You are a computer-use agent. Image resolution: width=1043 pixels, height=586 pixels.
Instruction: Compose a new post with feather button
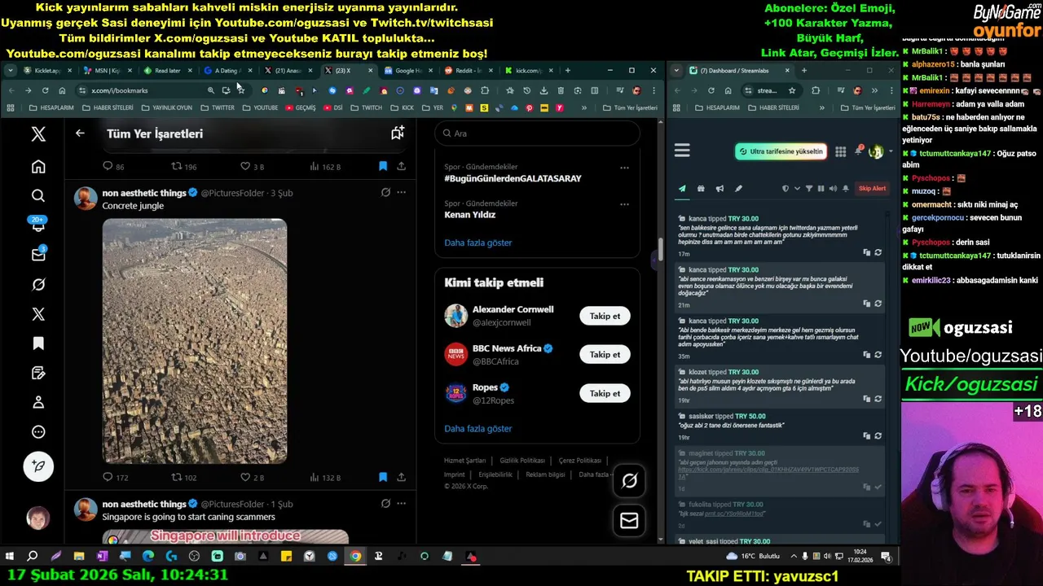(x=38, y=466)
